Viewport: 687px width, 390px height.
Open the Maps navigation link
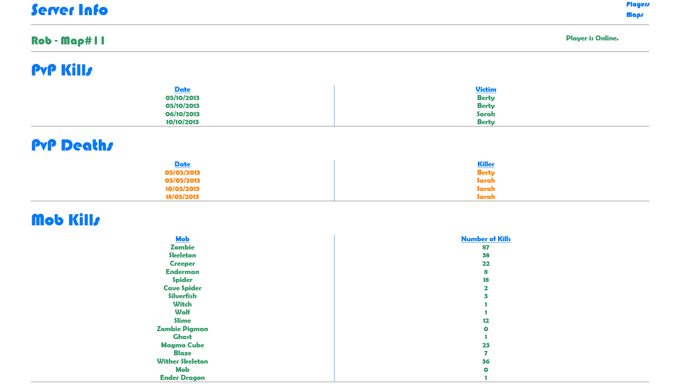(x=635, y=15)
